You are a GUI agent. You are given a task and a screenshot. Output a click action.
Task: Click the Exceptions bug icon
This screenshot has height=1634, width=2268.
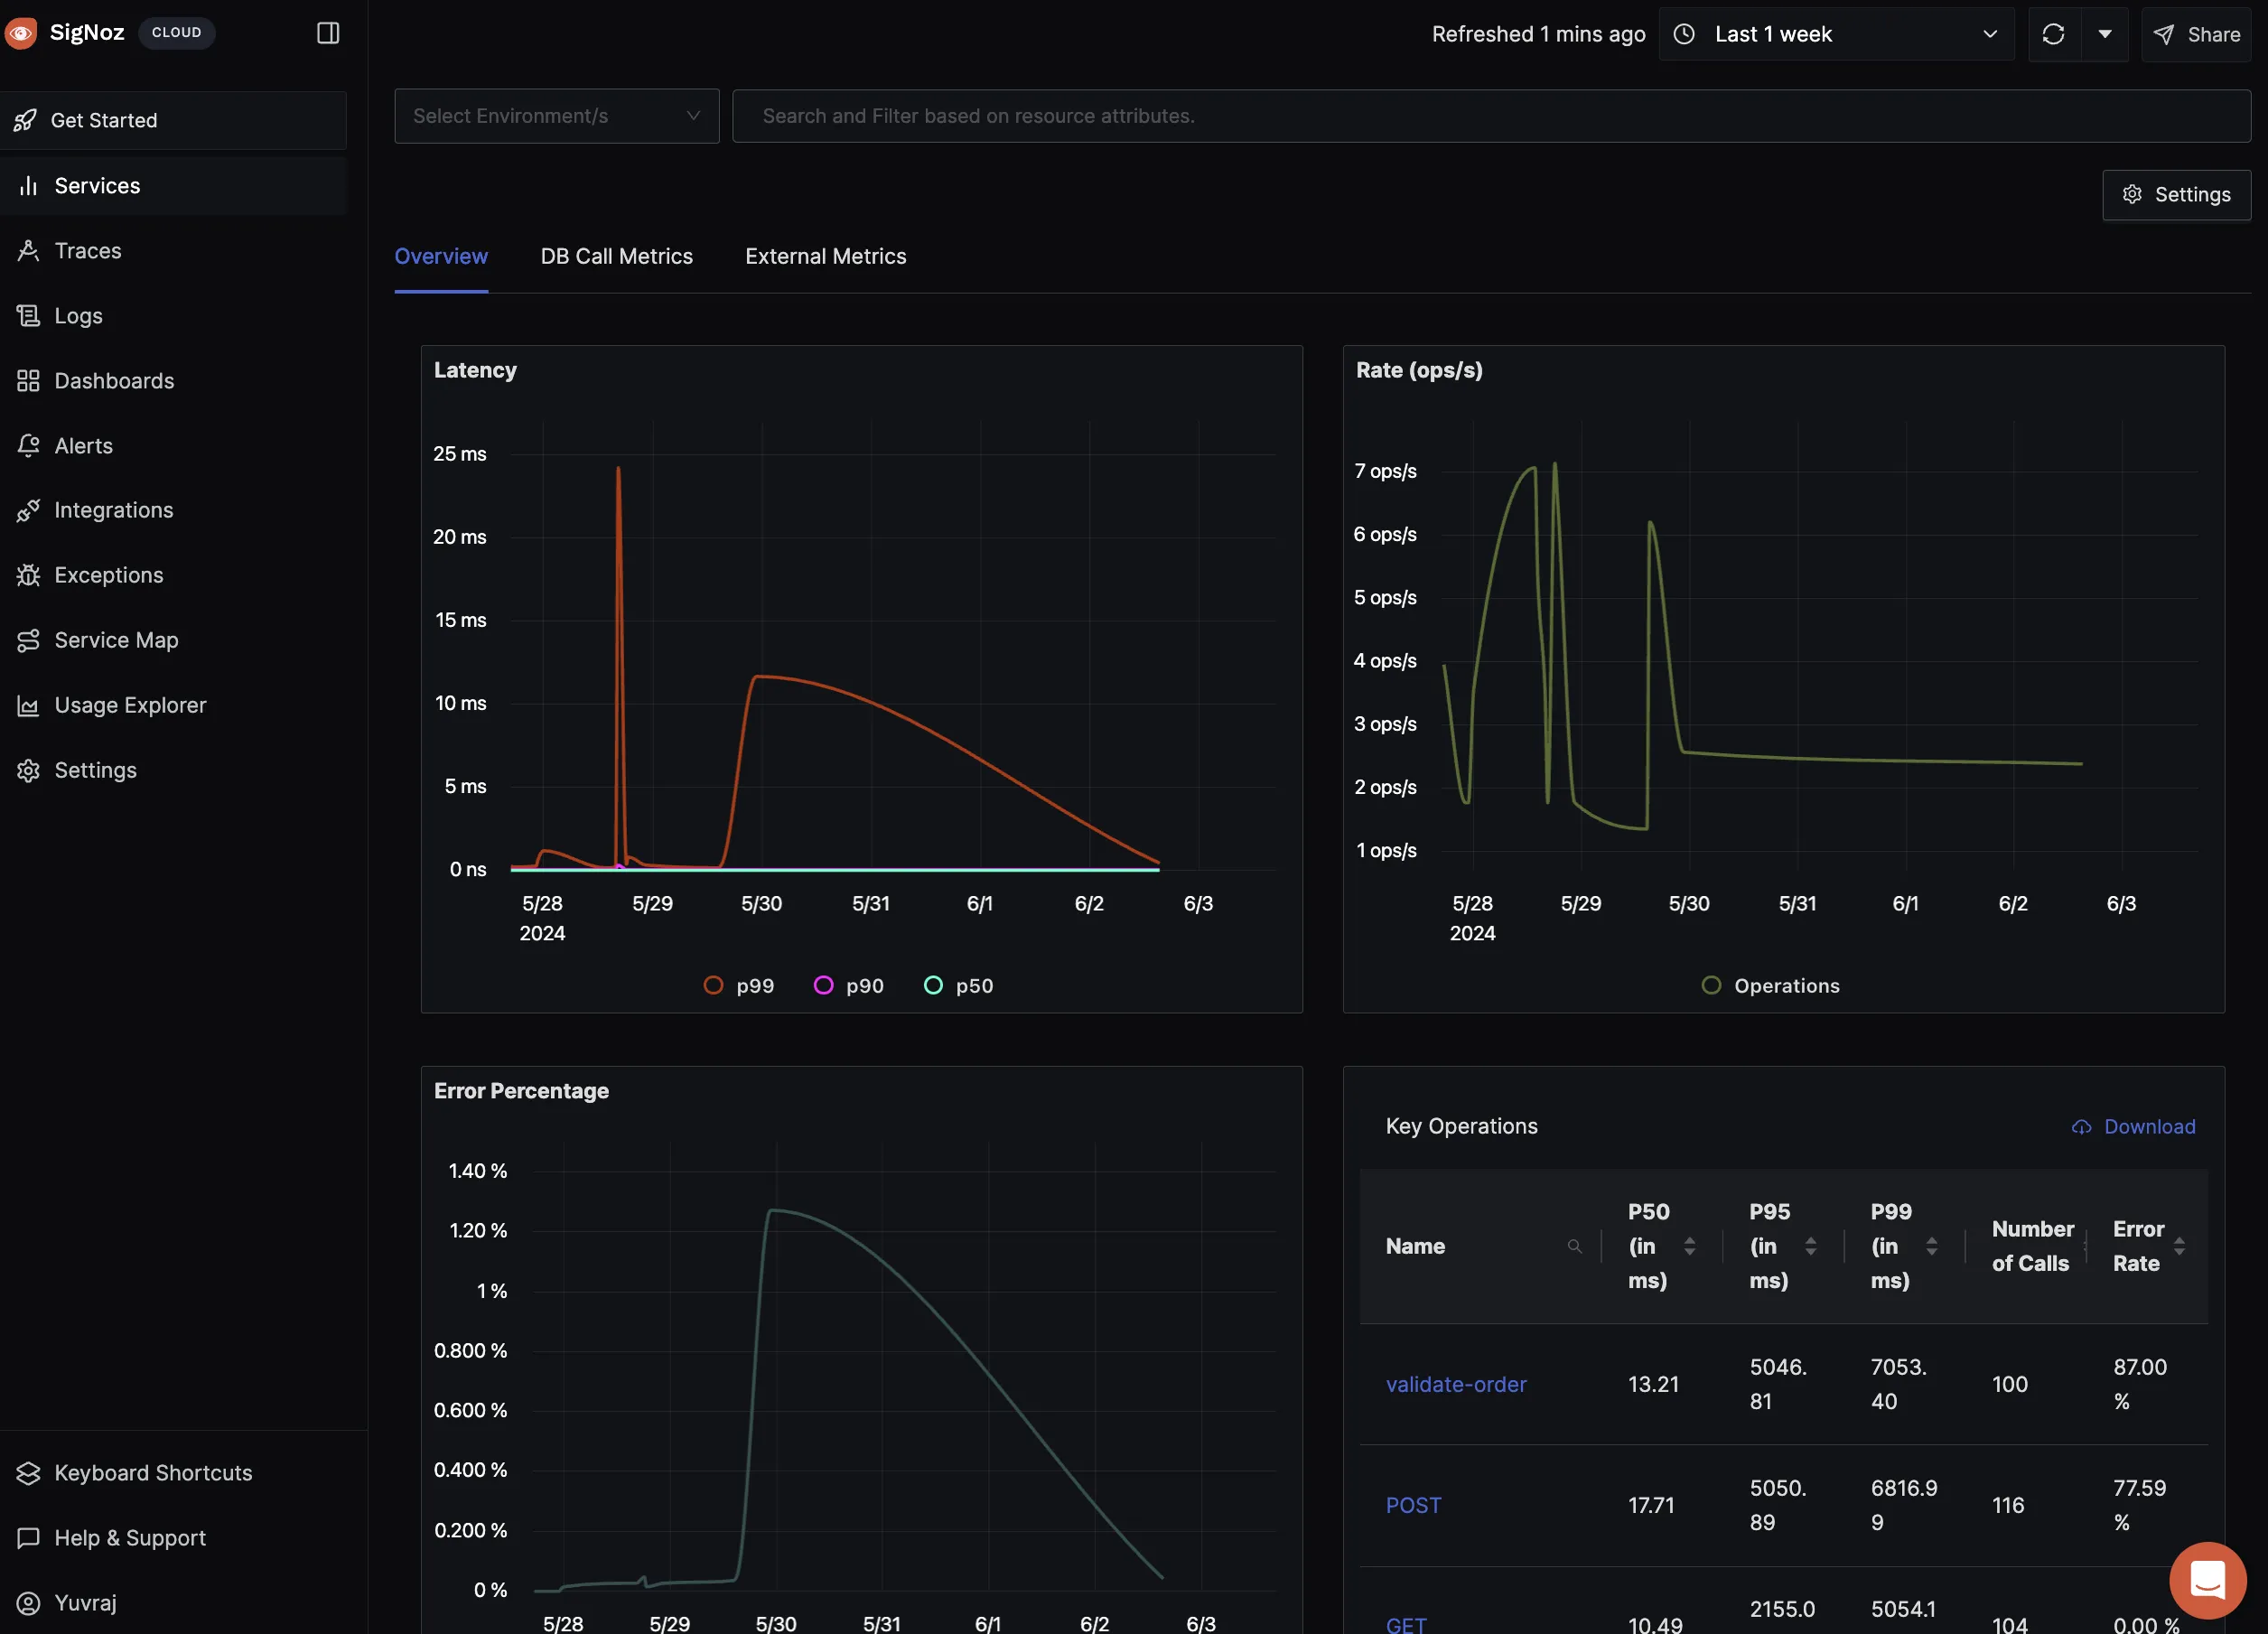point(28,575)
